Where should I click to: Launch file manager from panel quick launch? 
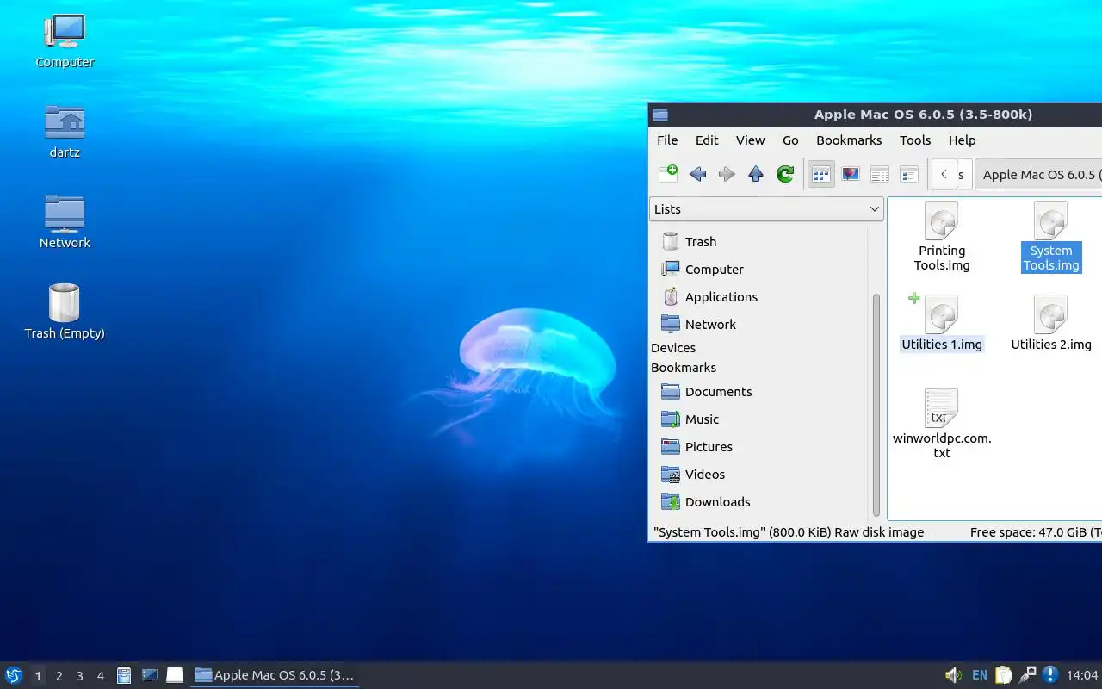[124, 675]
